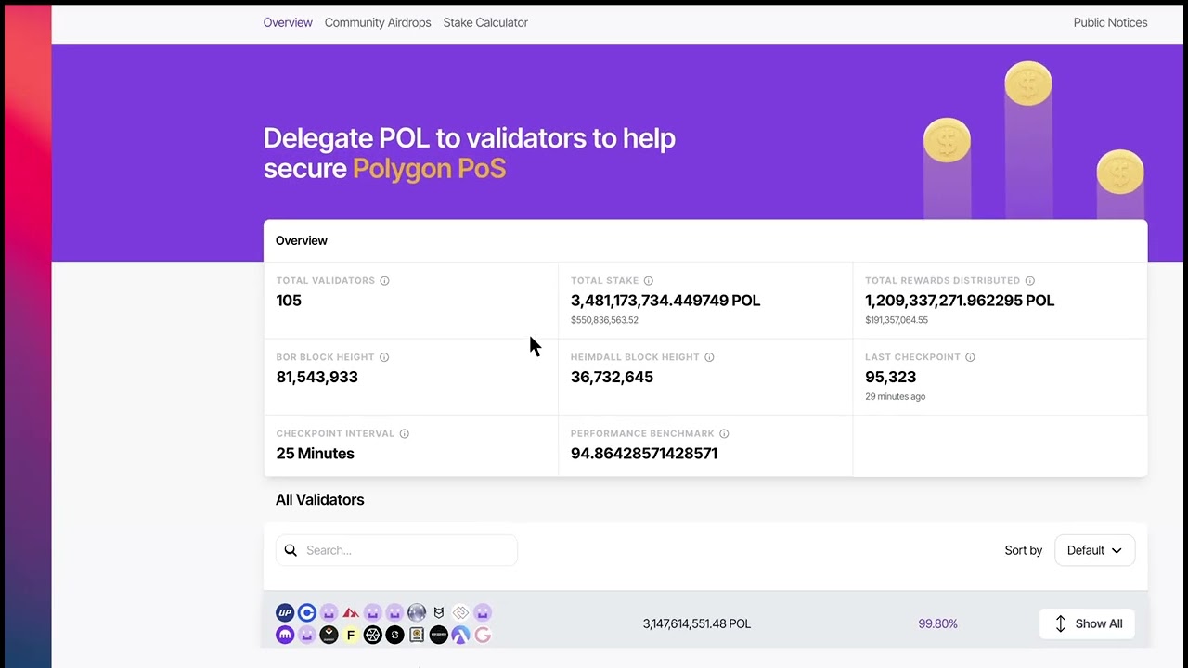The image size is (1188, 668).
Task: Click the black wide-text validator logo
Action: pyautogui.click(x=439, y=635)
